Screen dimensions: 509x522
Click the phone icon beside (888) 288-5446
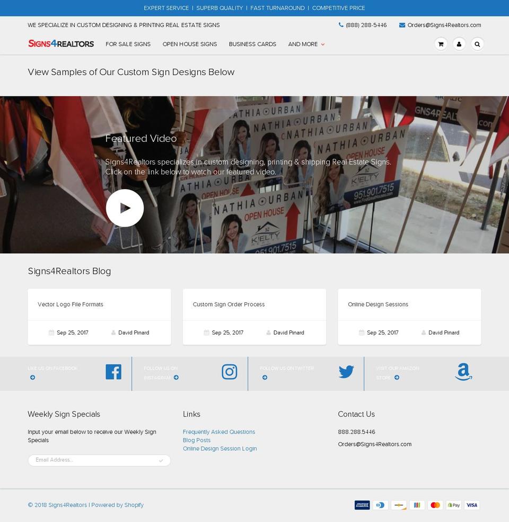[341, 25]
